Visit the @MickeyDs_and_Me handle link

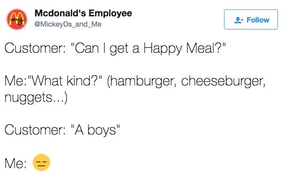click(68, 24)
